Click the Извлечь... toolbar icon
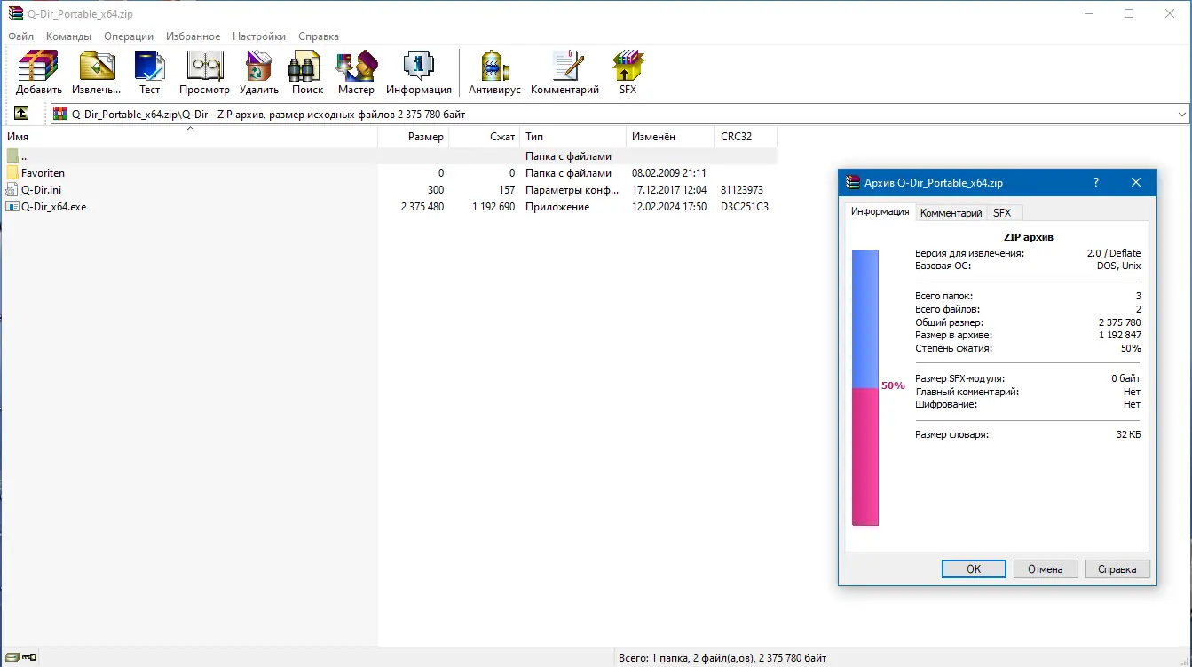Viewport: 1192px width, 667px height. pyautogui.click(x=97, y=67)
